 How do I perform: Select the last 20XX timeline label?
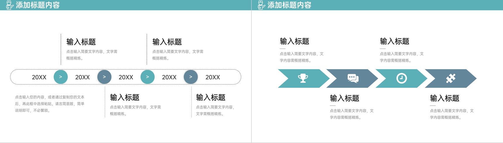213,77
